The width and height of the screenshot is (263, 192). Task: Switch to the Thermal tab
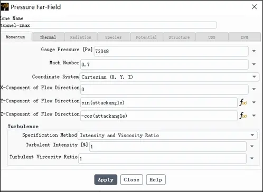tap(48, 37)
